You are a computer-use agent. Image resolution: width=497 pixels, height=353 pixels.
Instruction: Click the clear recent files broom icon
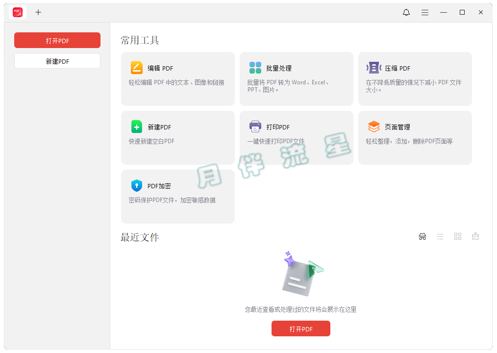(x=475, y=237)
